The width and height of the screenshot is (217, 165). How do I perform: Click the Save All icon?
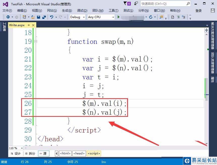(x=44, y=17)
